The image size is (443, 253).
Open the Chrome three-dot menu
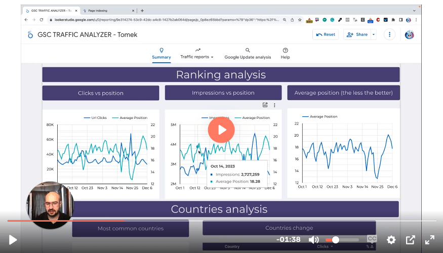tap(416, 20)
